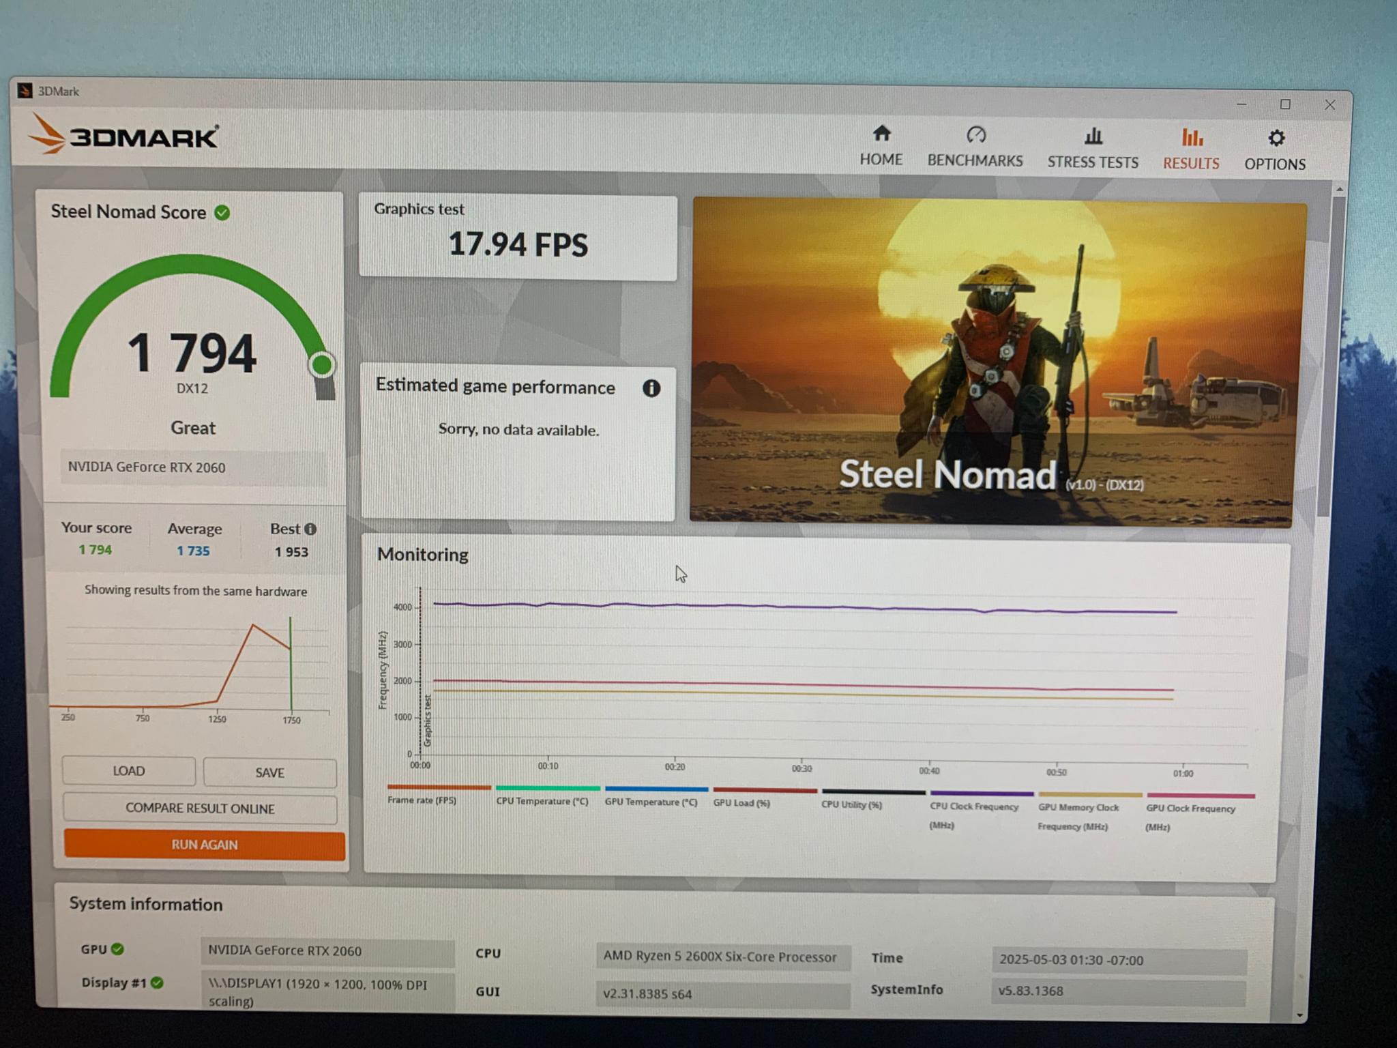Viewport: 1397px width, 1048px height.
Task: Click the scrollbar up arrow
Action: click(1339, 189)
